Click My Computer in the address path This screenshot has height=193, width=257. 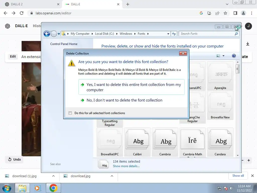click(x=80, y=34)
